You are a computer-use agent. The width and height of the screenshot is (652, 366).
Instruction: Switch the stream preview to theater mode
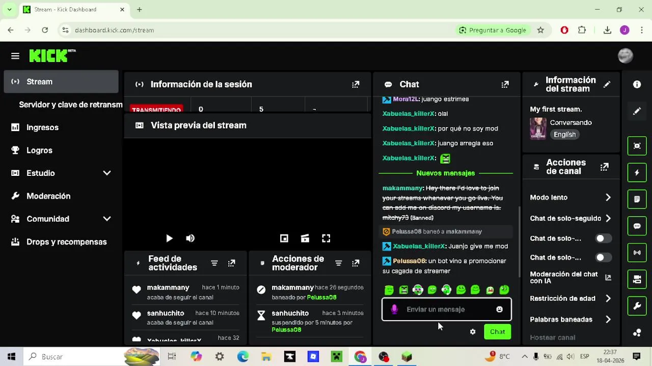[x=305, y=238]
